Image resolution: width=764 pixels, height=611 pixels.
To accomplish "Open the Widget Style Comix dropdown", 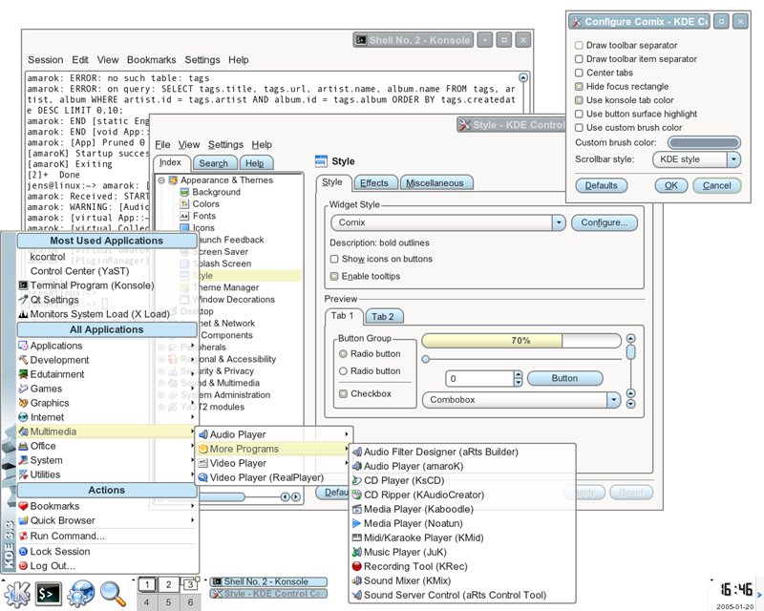I will (x=559, y=222).
